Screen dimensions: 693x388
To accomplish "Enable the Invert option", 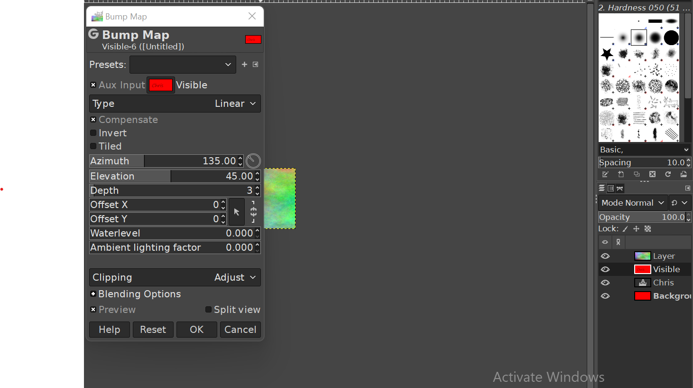I will tap(93, 133).
